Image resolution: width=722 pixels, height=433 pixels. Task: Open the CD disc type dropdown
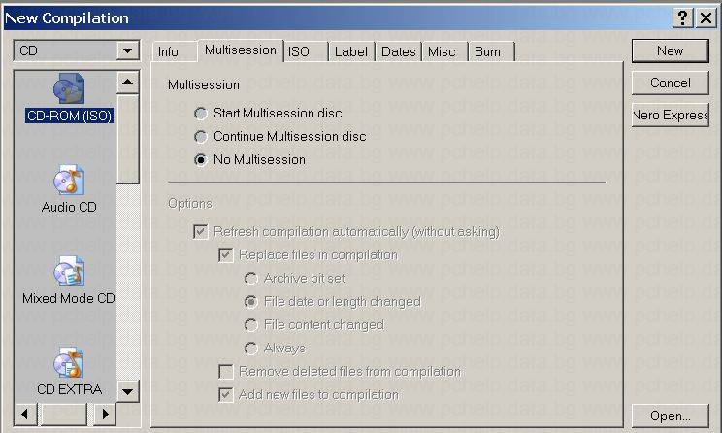click(128, 50)
